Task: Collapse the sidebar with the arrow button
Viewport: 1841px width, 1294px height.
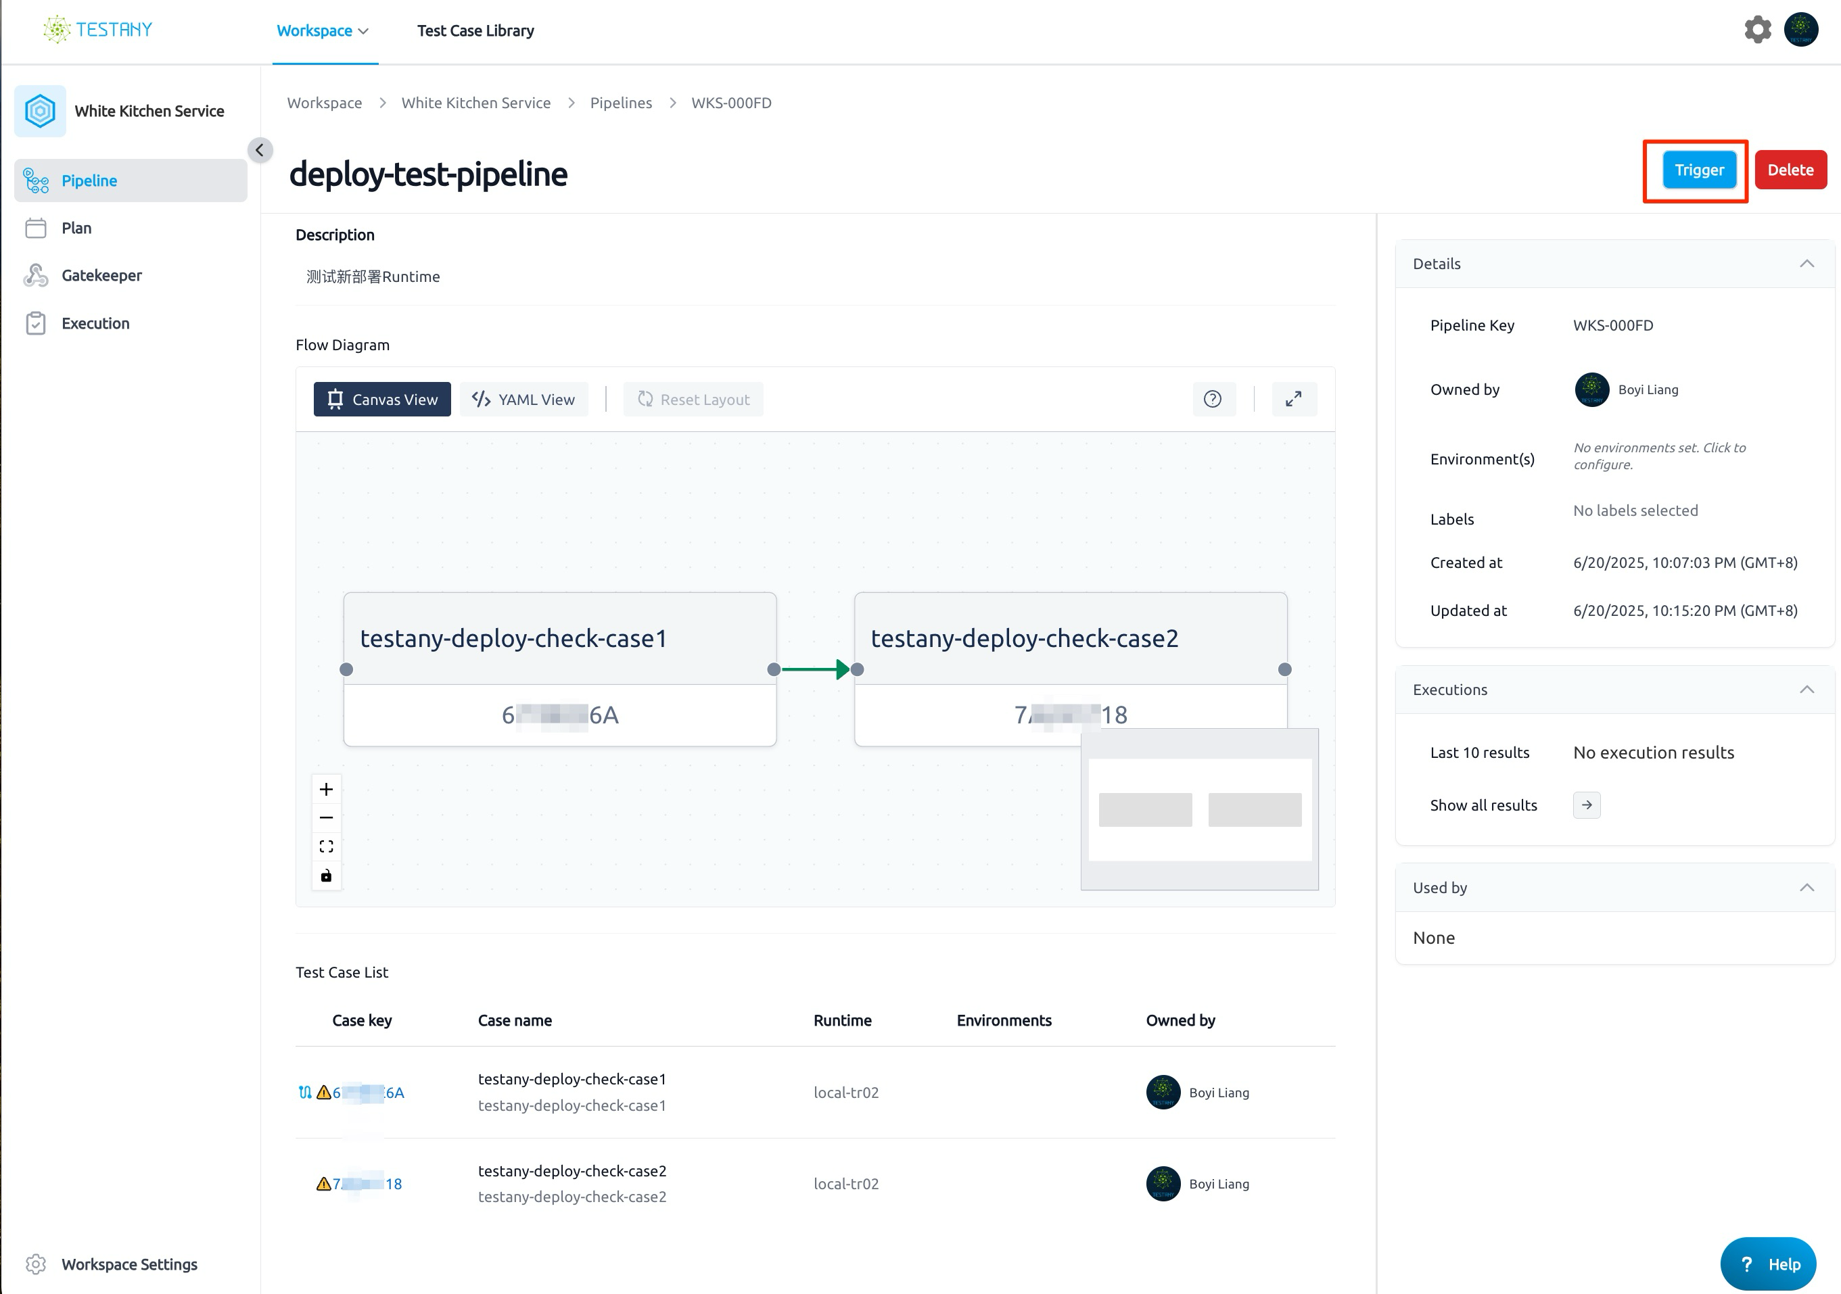Action: pos(259,150)
